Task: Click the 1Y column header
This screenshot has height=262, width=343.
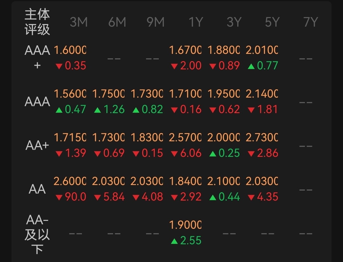Action: coord(195,22)
